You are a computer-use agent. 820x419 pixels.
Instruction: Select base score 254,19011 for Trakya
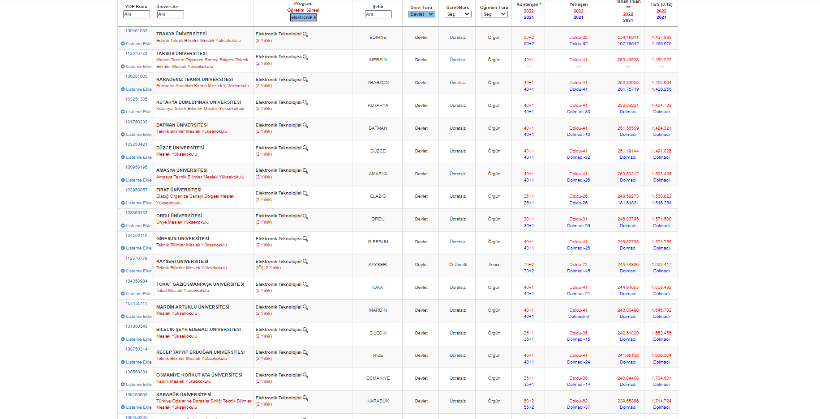628,38
